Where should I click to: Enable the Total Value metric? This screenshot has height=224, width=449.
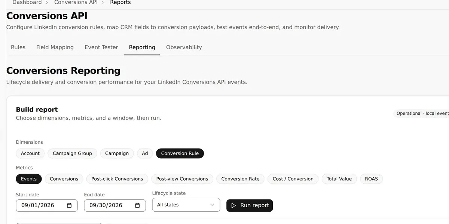pyautogui.click(x=339, y=179)
